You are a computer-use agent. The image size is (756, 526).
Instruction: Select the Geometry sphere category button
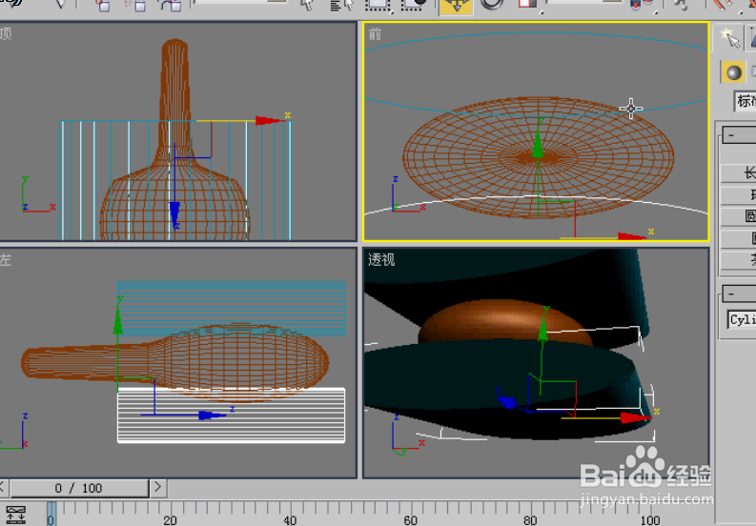(x=733, y=72)
